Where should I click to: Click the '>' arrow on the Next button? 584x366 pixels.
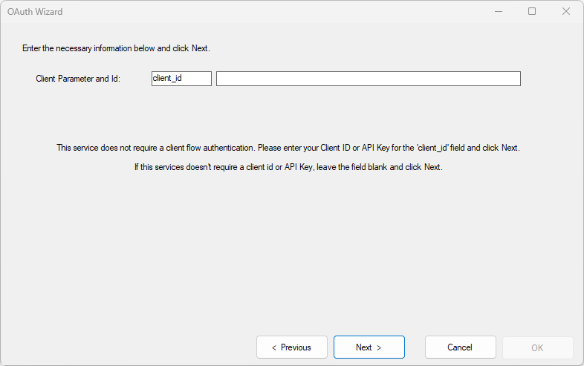tap(379, 347)
